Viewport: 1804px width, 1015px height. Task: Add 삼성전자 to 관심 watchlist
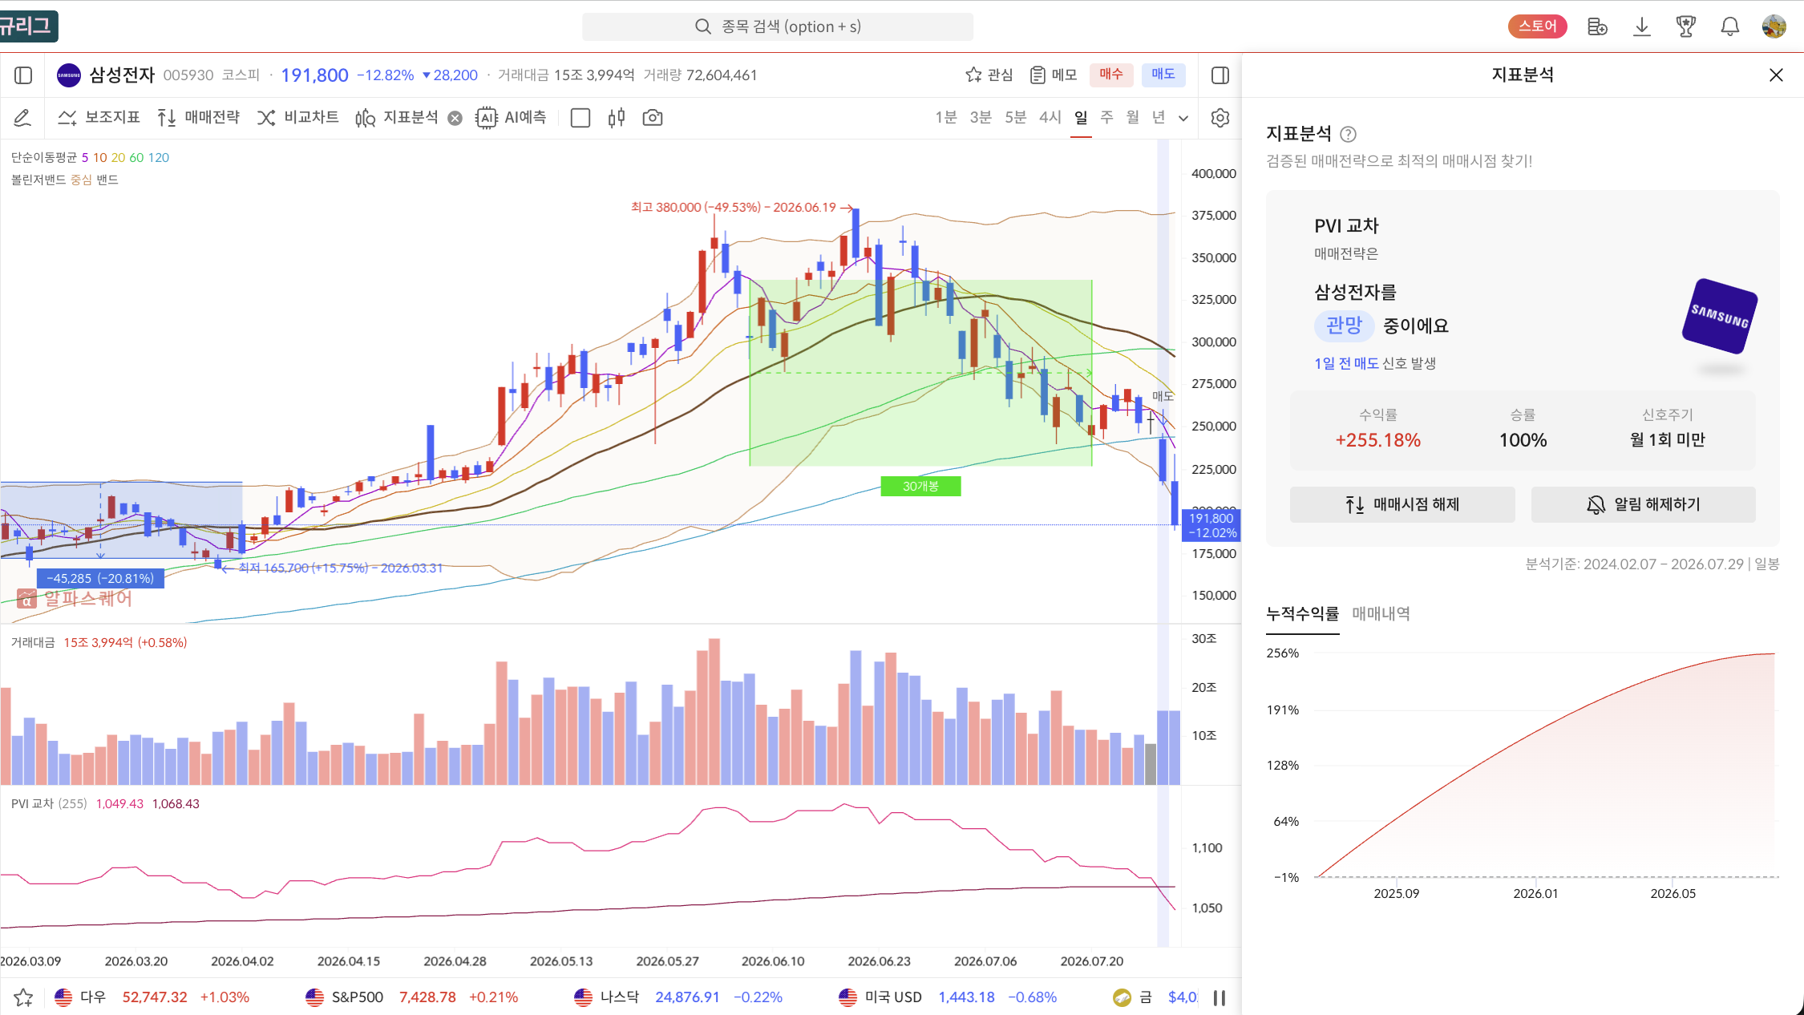tap(989, 75)
